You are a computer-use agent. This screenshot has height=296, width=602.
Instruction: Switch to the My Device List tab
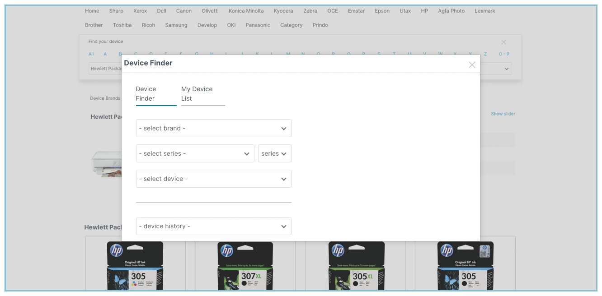[203, 94]
